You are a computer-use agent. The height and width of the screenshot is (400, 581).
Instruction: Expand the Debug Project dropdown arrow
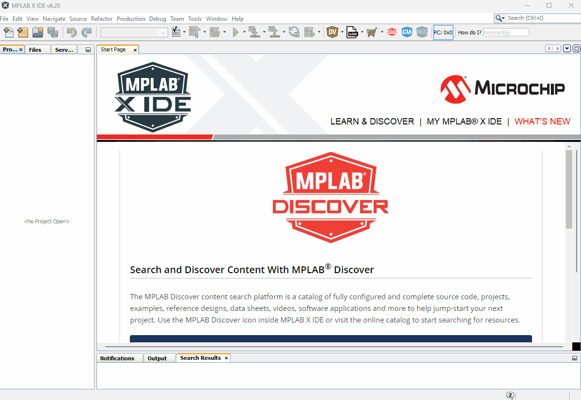(319, 32)
